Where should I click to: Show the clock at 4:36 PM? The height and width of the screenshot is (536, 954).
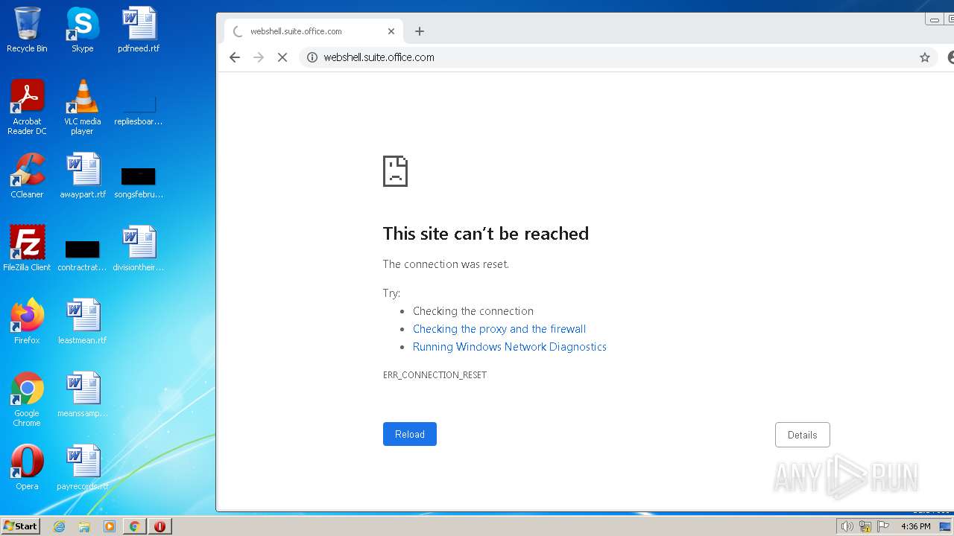(x=915, y=526)
